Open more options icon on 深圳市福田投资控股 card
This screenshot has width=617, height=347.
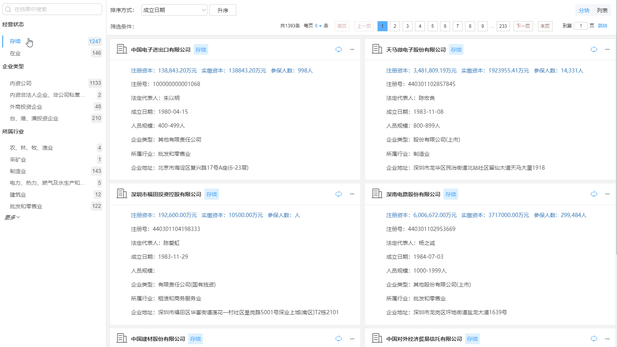pyautogui.click(x=352, y=194)
